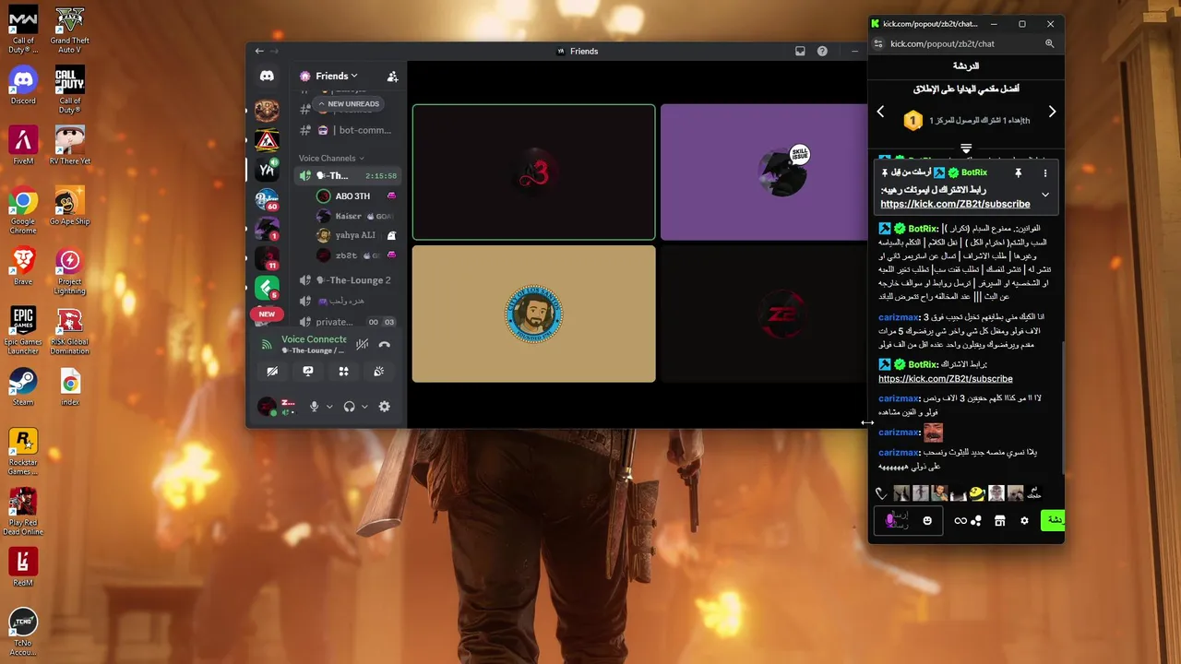
Task: Focus the tan City of Los Santos tile
Action: click(x=533, y=314)
